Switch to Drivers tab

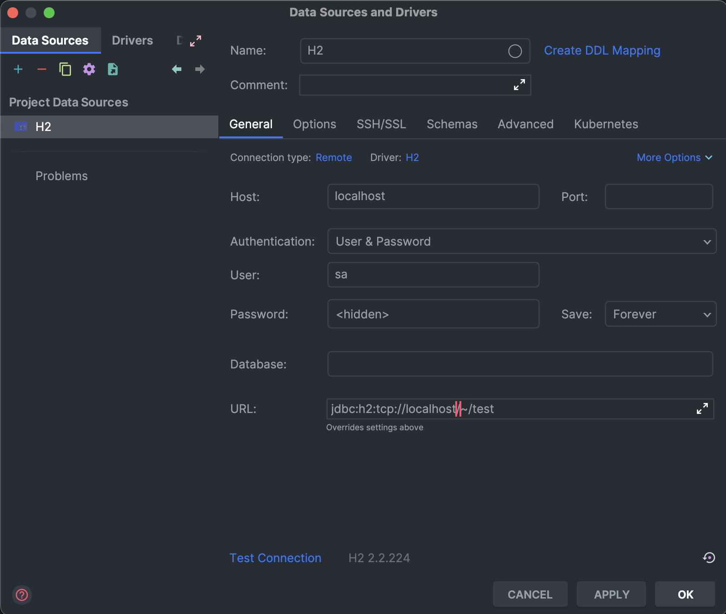[x=132, y=40]
